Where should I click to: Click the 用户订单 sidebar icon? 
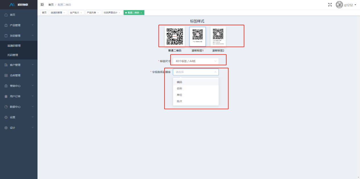6,96
